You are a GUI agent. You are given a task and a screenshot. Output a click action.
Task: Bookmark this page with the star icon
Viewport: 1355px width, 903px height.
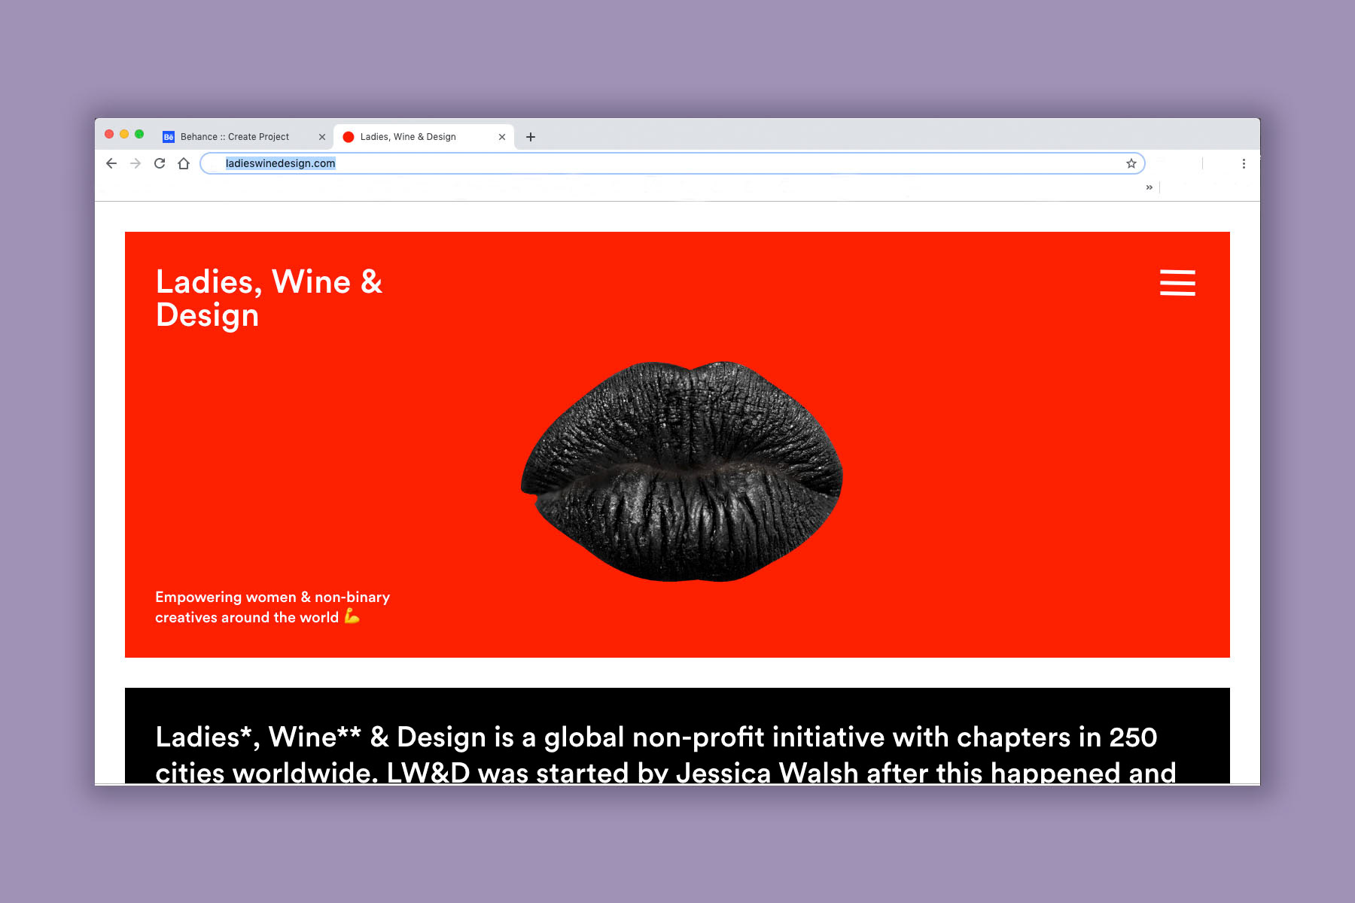(1131, 163)
